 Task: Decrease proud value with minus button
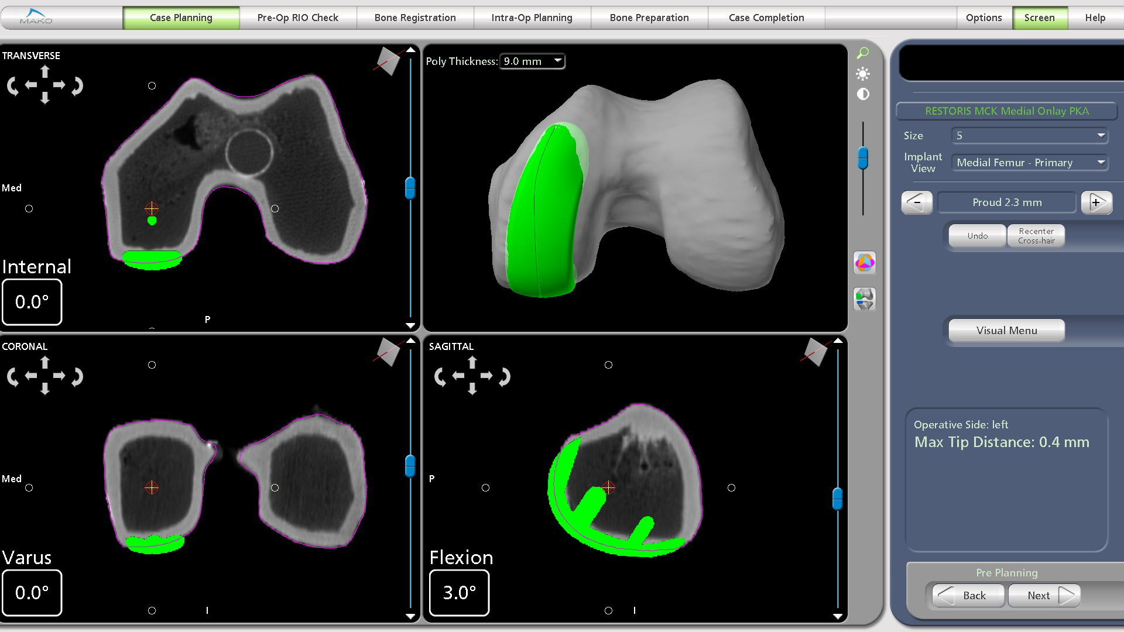[917, 202]
